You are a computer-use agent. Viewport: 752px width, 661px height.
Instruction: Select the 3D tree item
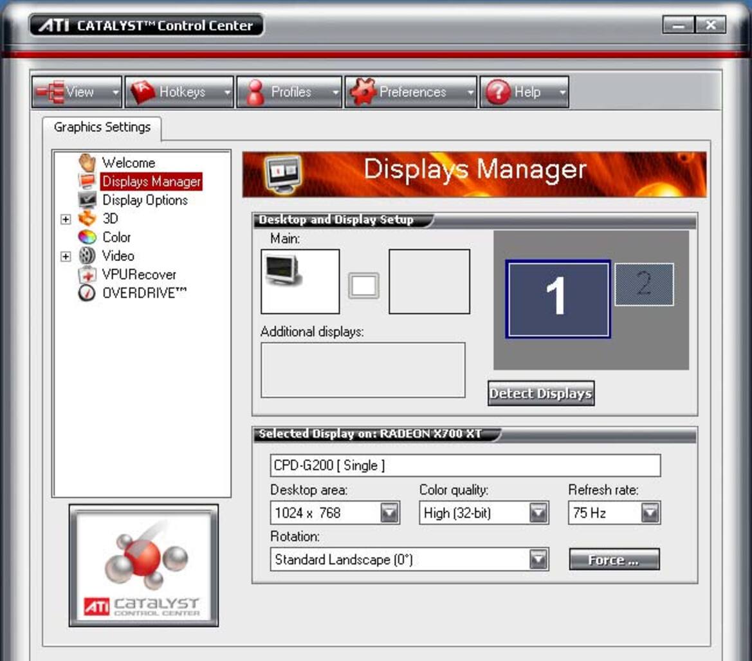coord(110,219)
